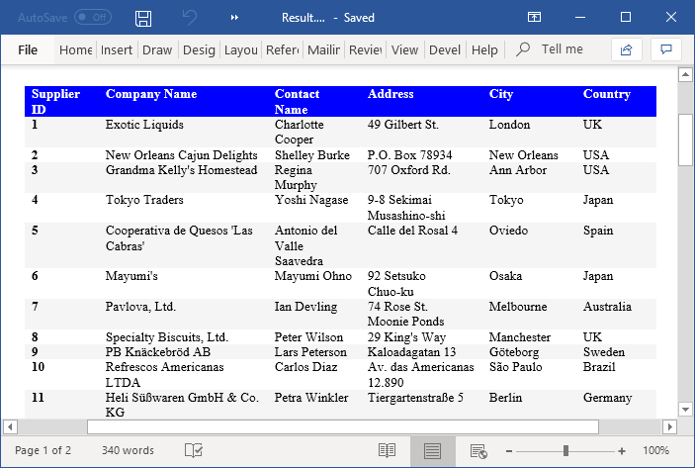Screen dimensions: 695x468
Task: Open Ribbon Display Options button
Action: point(534,18)
